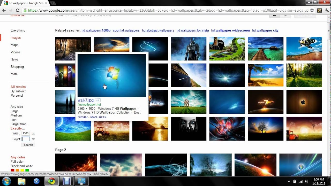This screenshot has height=186, width=331.
Task: Click the Width input field
Action: tap(26, 134)
